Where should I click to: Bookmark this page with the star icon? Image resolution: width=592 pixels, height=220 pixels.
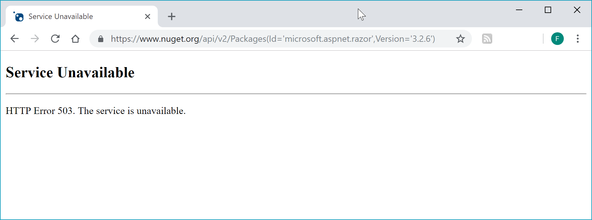(x=460, y=39)
